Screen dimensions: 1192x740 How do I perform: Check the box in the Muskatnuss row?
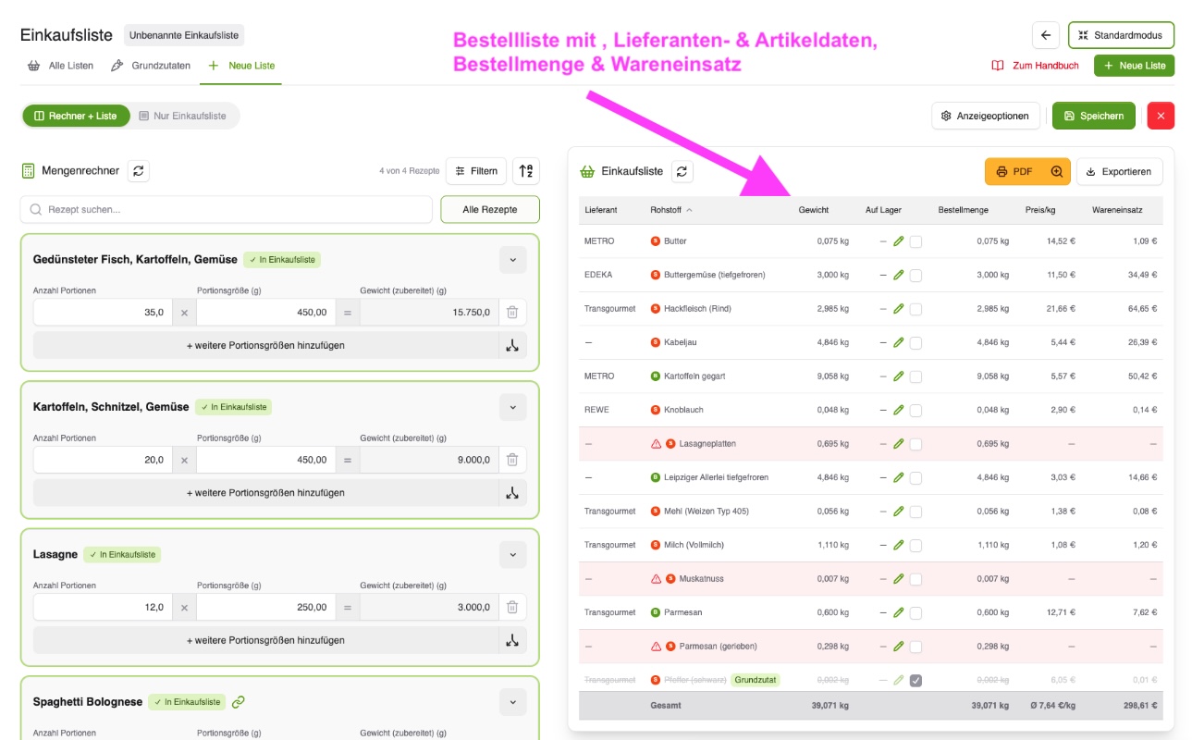[916, 579]
